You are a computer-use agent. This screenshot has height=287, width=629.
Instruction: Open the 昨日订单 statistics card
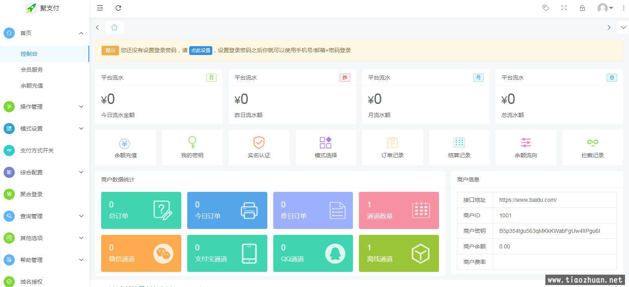point(313,210)
